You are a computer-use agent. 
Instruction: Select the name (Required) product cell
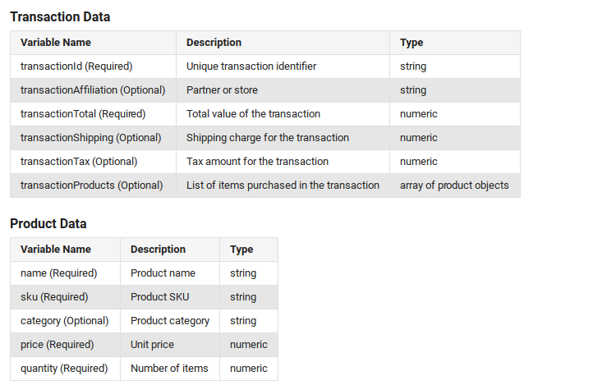click(x=59, y=273)
